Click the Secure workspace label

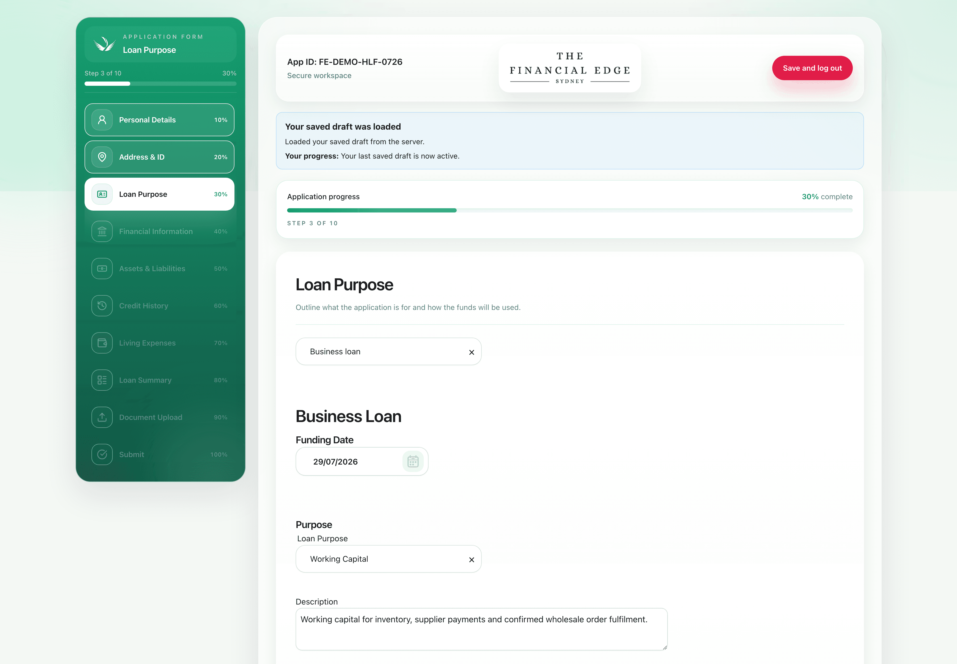pyautogui.click(x=319, y=75)
